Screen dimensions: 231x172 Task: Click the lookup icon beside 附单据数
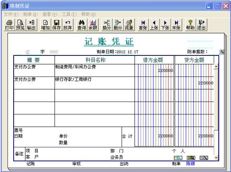221,51
